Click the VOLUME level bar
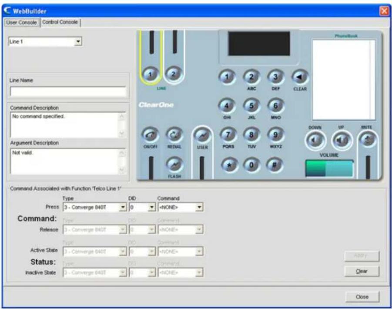392x309 pixels. click(329, 168)
